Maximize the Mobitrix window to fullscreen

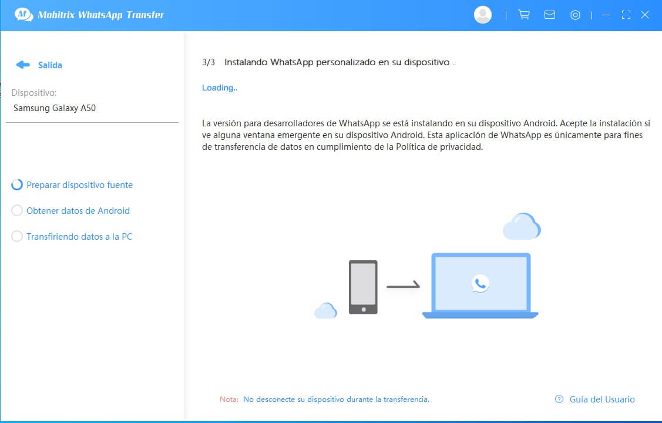tap(626, 15)
